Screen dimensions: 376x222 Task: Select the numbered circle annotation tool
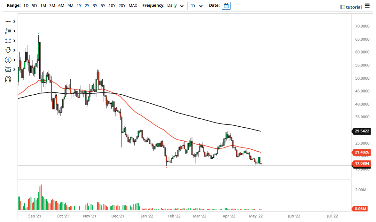click(9, 60)
